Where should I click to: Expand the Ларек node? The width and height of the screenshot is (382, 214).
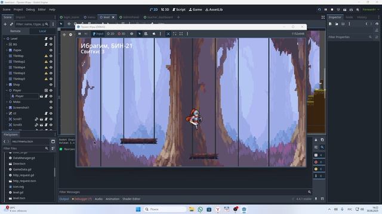[7, 50]
